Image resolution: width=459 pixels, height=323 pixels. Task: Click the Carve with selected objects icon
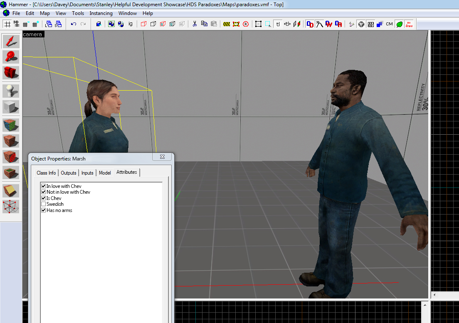99,24
